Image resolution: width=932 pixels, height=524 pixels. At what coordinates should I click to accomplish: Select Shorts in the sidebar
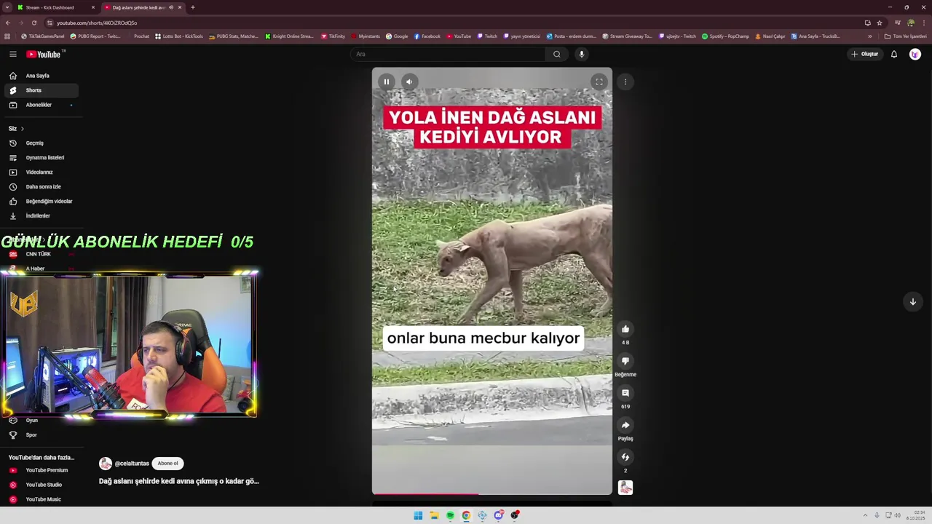pos(41,90)
